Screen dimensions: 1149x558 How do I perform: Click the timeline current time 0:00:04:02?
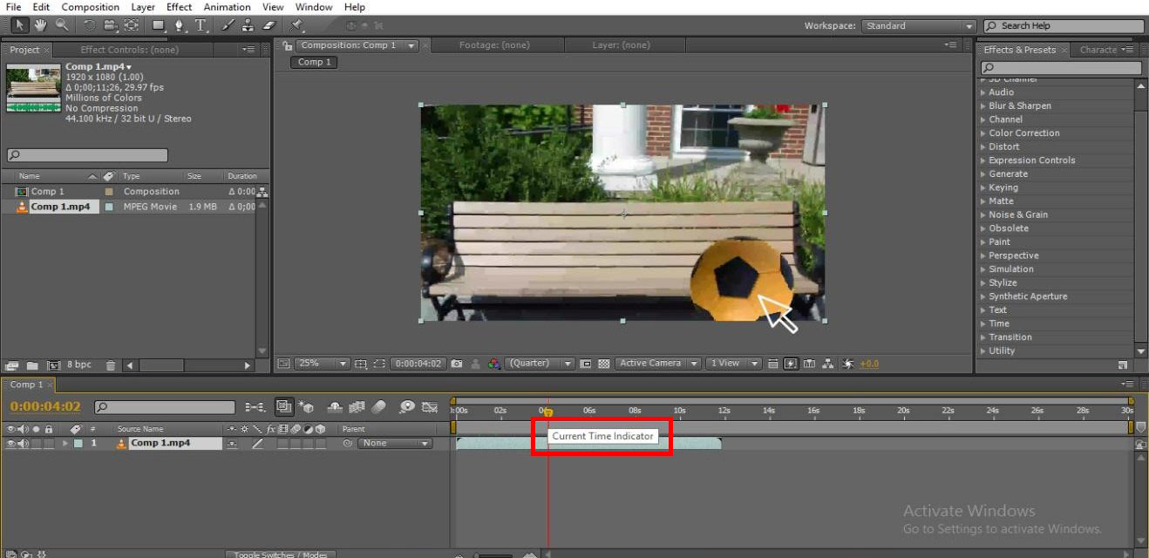coord(45,407)
